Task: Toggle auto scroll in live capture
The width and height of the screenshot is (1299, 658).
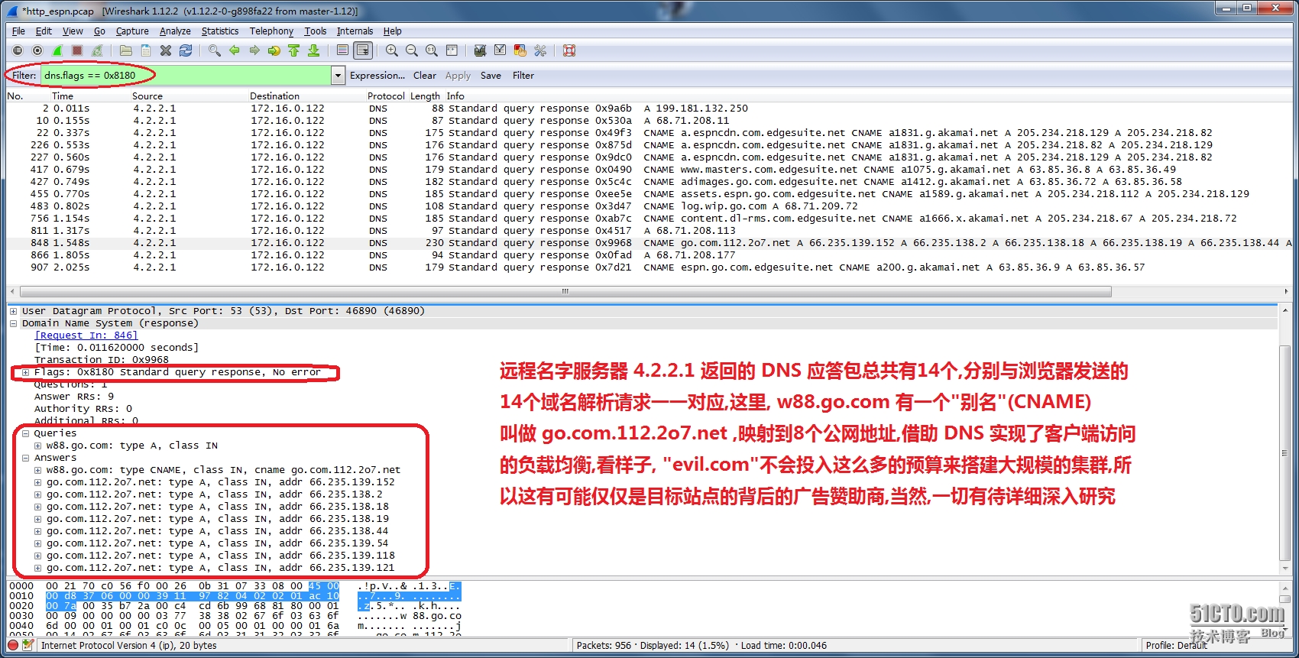Action: (x=363, y=50)
